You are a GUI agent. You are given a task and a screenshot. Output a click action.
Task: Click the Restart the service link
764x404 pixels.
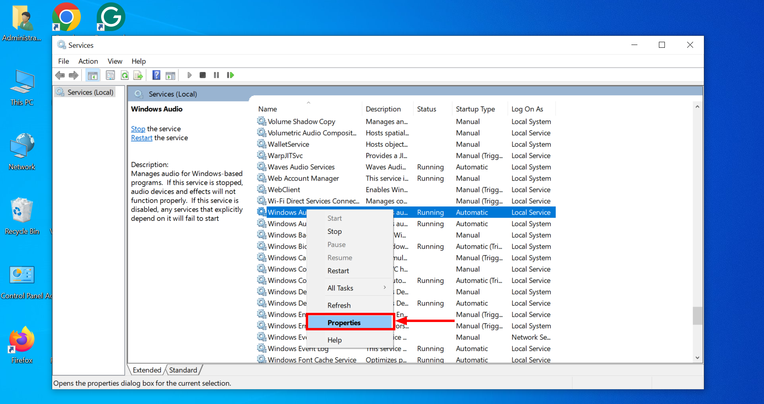pyautogui.click(x=142, y=138)
